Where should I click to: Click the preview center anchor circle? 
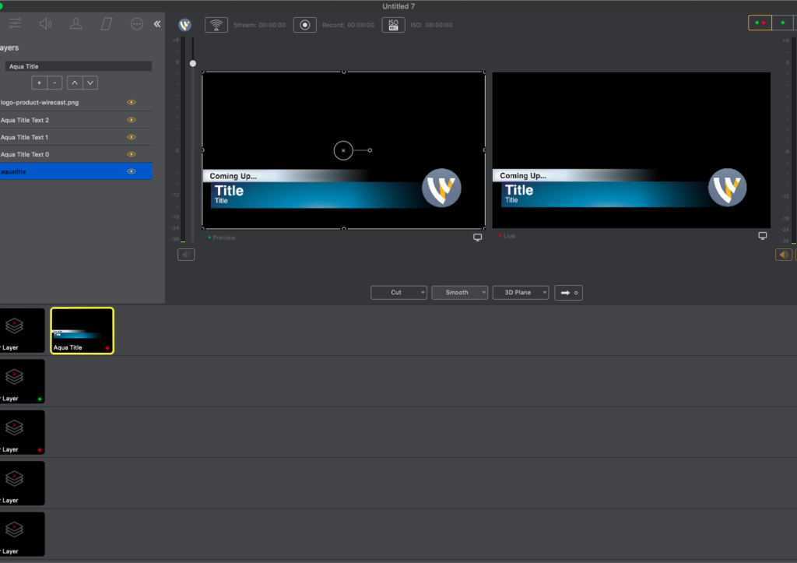[343, 150]
